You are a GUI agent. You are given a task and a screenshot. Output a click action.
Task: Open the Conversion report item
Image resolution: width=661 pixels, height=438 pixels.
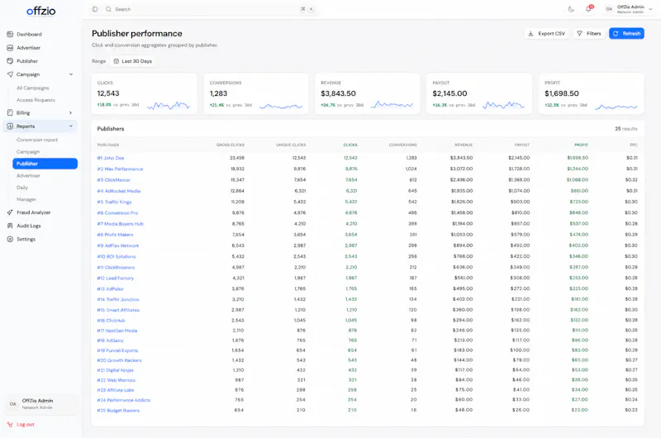pos(37,140)
